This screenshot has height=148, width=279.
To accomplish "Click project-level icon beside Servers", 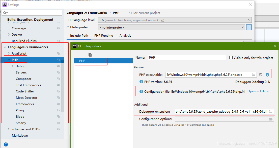I will click(58, 72).
